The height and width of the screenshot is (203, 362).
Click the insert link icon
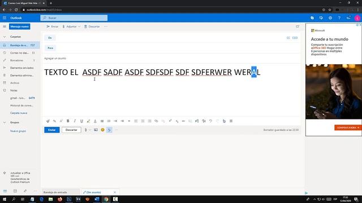coord(156,121)
